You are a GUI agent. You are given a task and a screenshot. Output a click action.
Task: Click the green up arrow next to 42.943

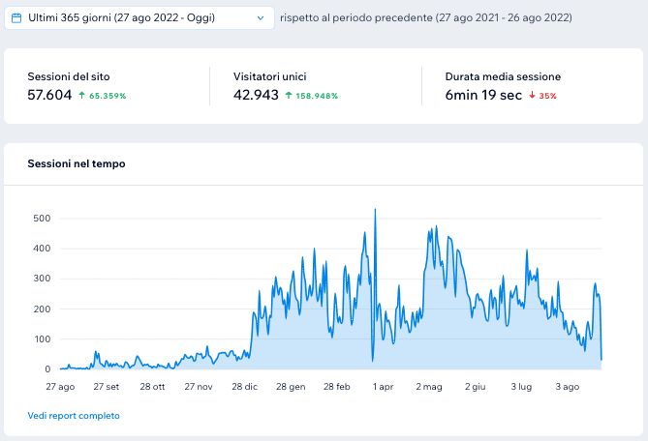[x=289, y=96]
